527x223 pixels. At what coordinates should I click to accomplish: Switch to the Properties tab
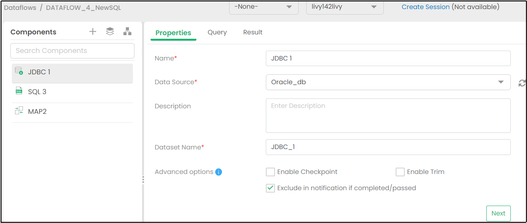[x=173, y=33]
